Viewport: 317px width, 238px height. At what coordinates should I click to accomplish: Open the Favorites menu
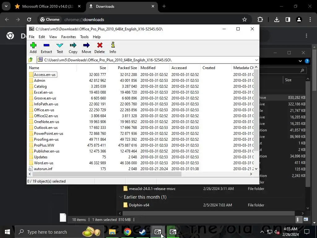pyautogui.click(x=68, y=37)
